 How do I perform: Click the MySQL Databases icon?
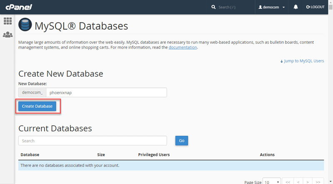(x=25, y=25)
